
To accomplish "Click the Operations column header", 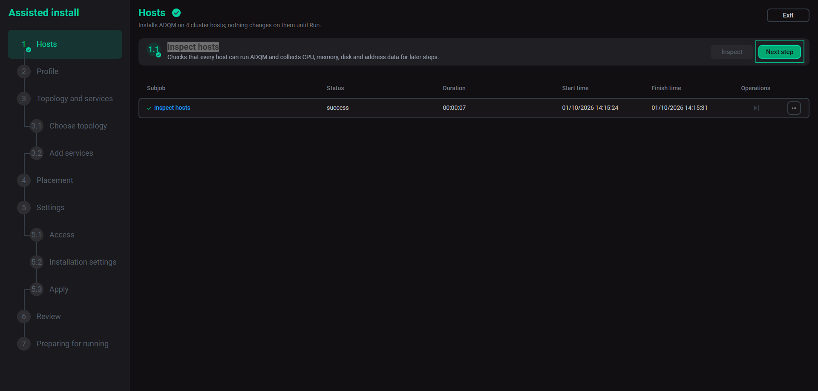I will (x=755, y=88).
